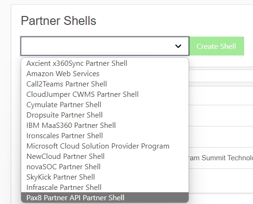Pick Ironscales Partner Shell from dropdown
253x204 pixels.
[x=105, y=135]
